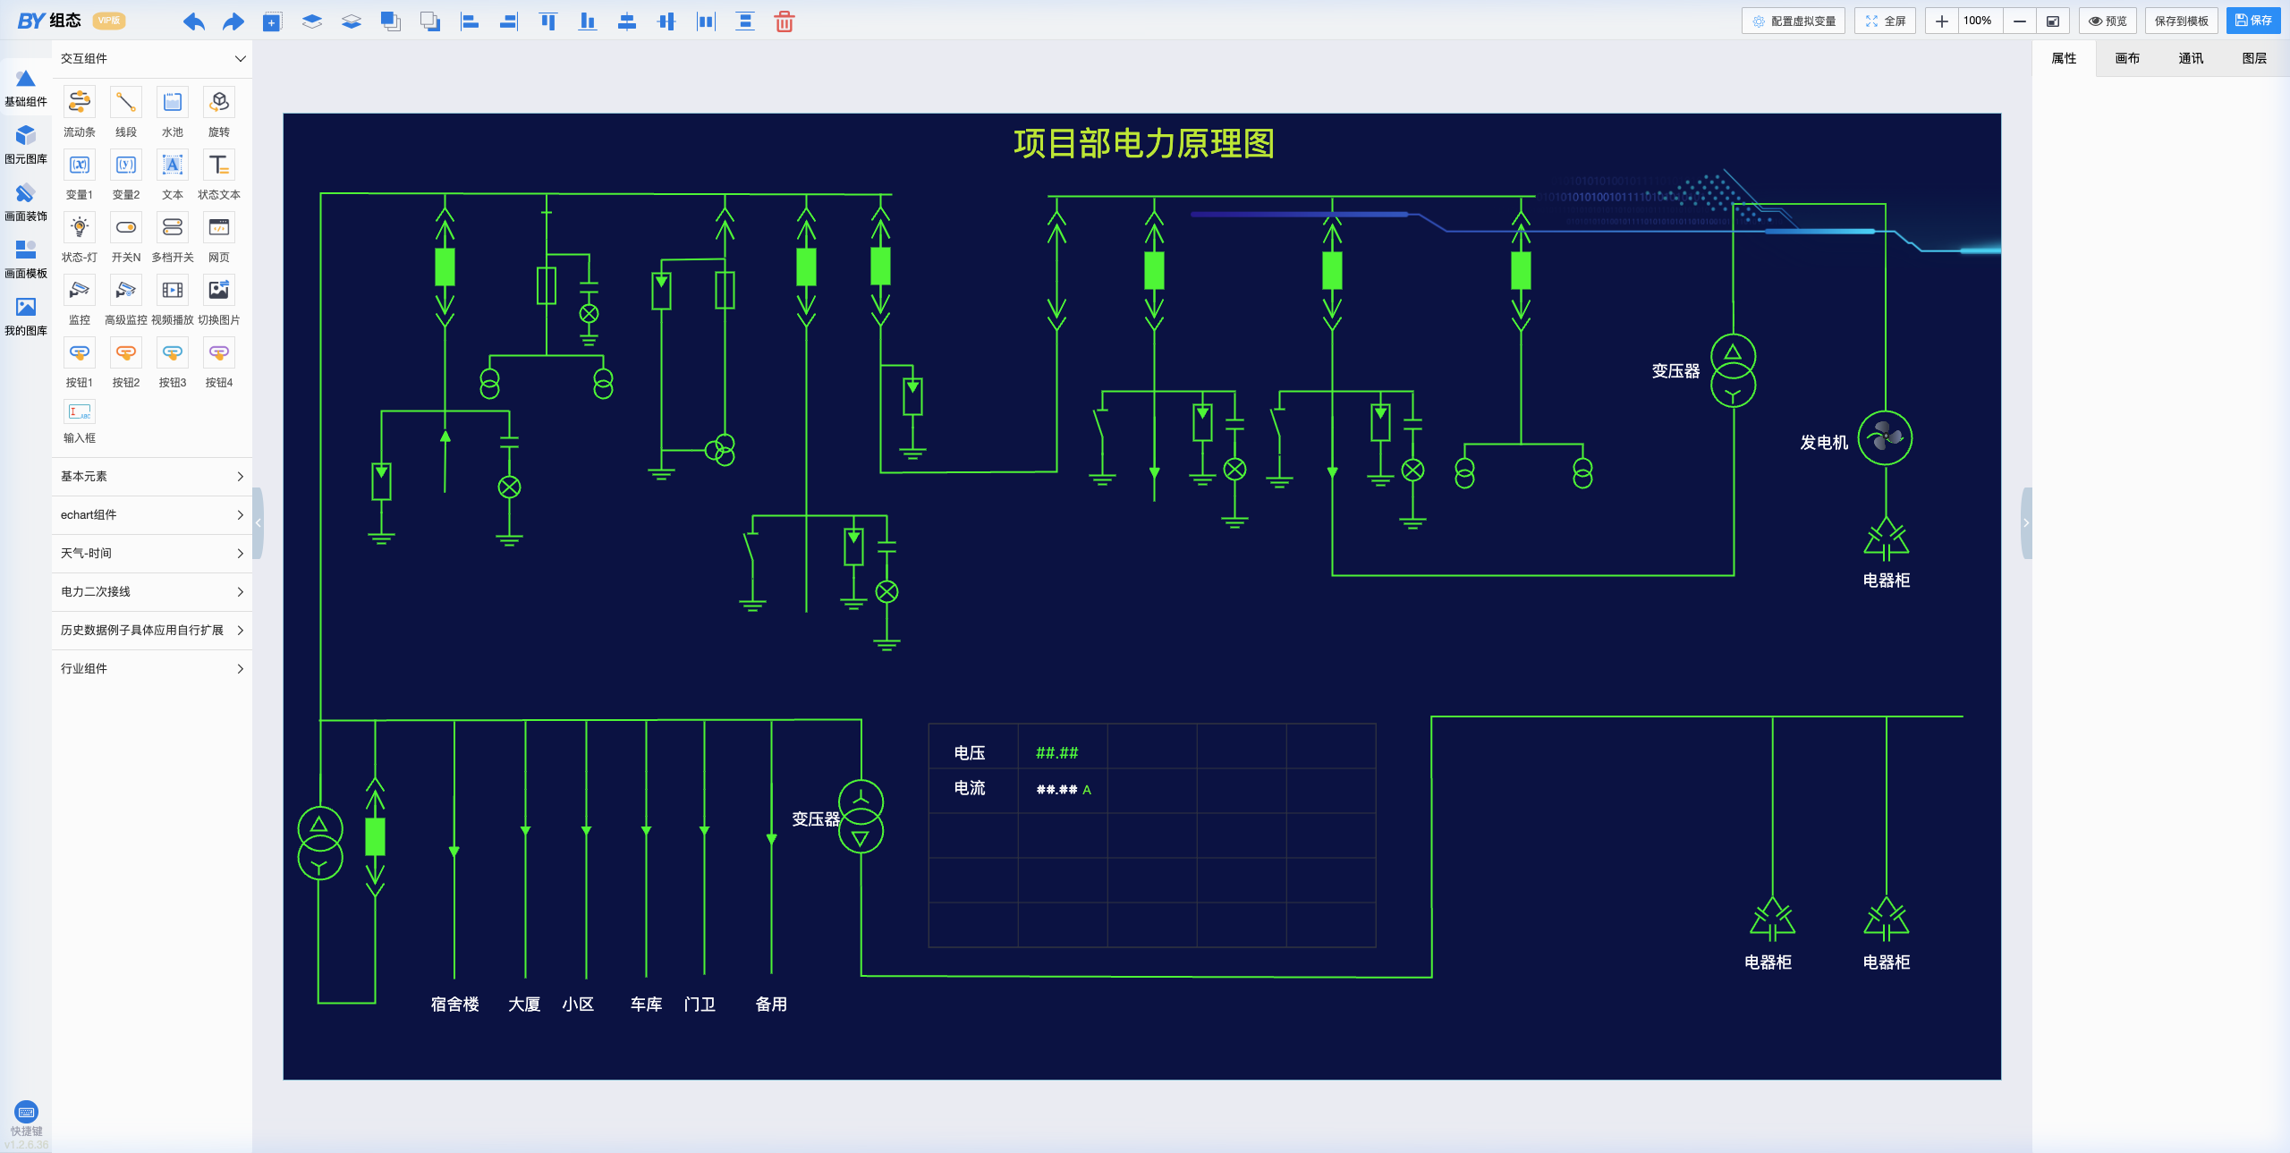Switch to the 通讯 tab
This screenshot has height=1153, width=2290.
tap(2191, 58)
